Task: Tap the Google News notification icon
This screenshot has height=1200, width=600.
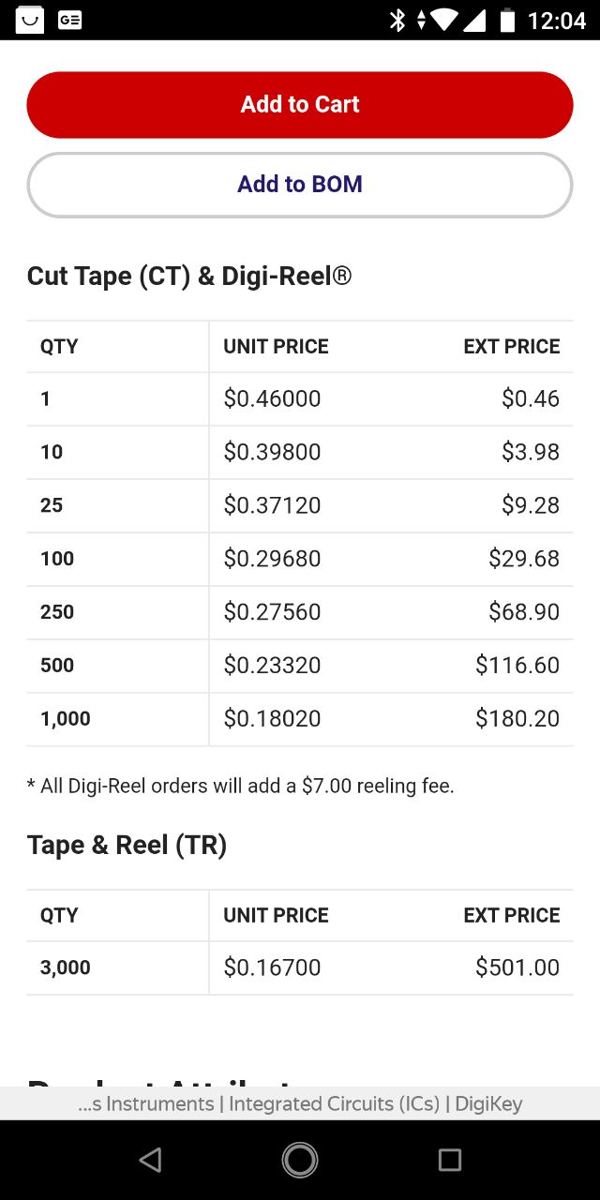Action: coord(69,20)
